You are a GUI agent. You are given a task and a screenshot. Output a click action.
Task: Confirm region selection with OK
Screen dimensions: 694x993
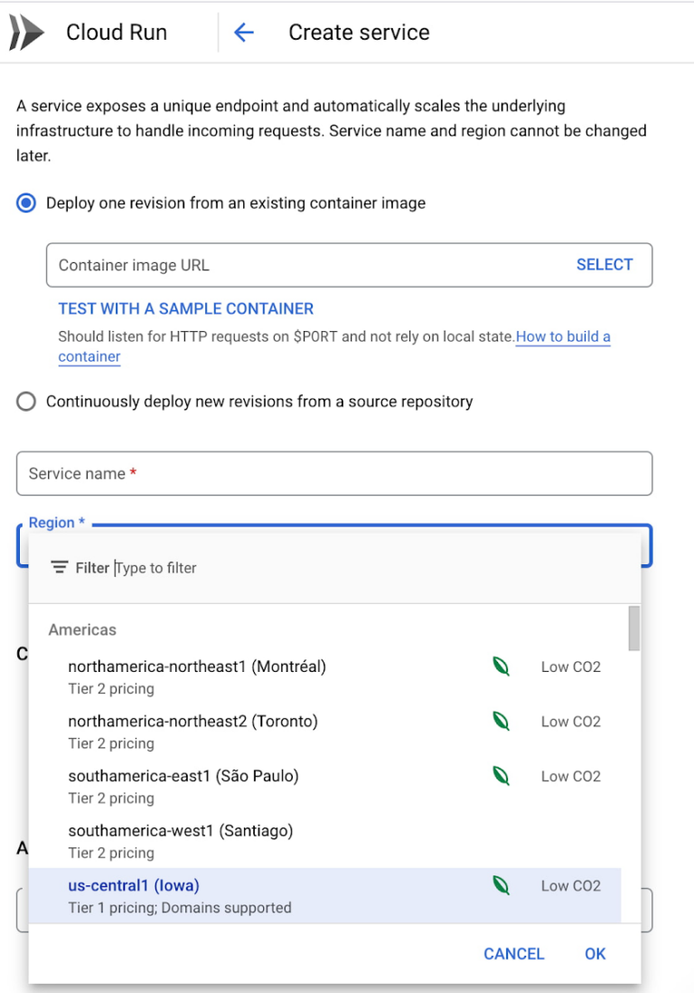click(595, 953)
